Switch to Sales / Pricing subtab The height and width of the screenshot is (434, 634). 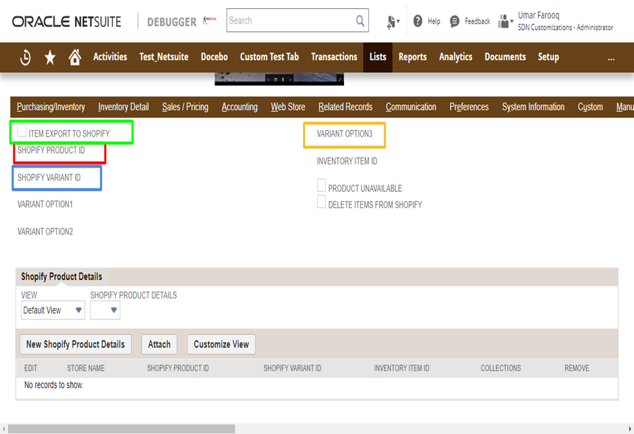coord(185,107)
